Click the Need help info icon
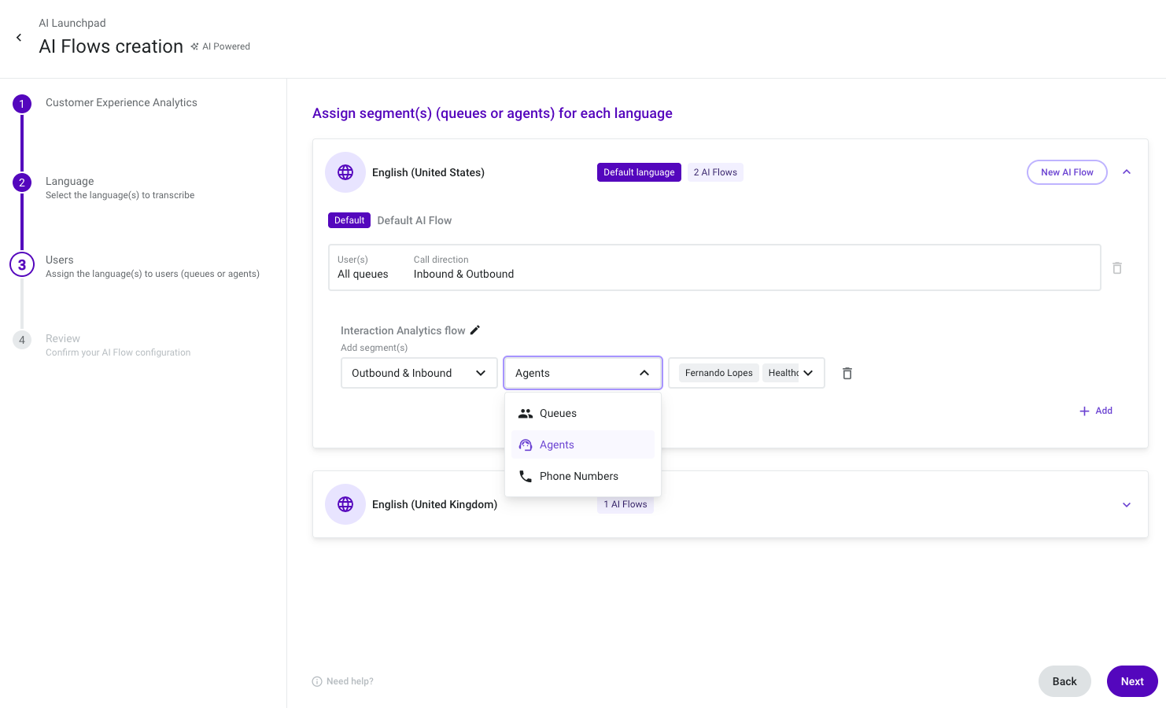Viewport: 1166px width, 708px height. pyautogui.click(x=317, y=681)
